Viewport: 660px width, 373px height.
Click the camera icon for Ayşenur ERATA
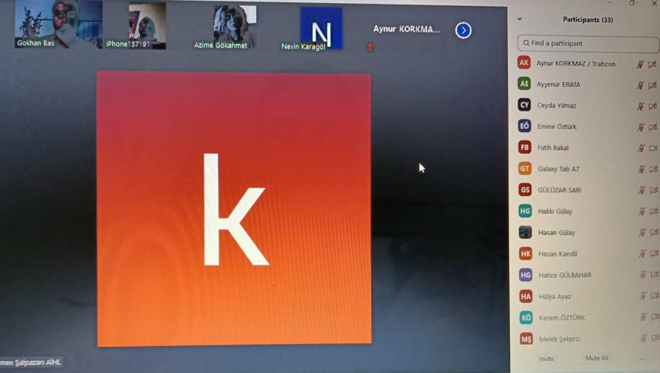(x=653, y=85)
